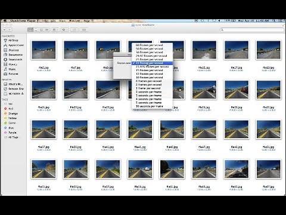Go back in Finder history
The image size is (286, 215).
tap(4, 30)
